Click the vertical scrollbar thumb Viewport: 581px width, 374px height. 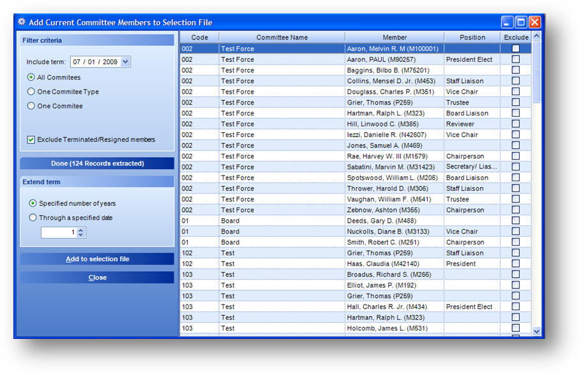click(536, 71)
